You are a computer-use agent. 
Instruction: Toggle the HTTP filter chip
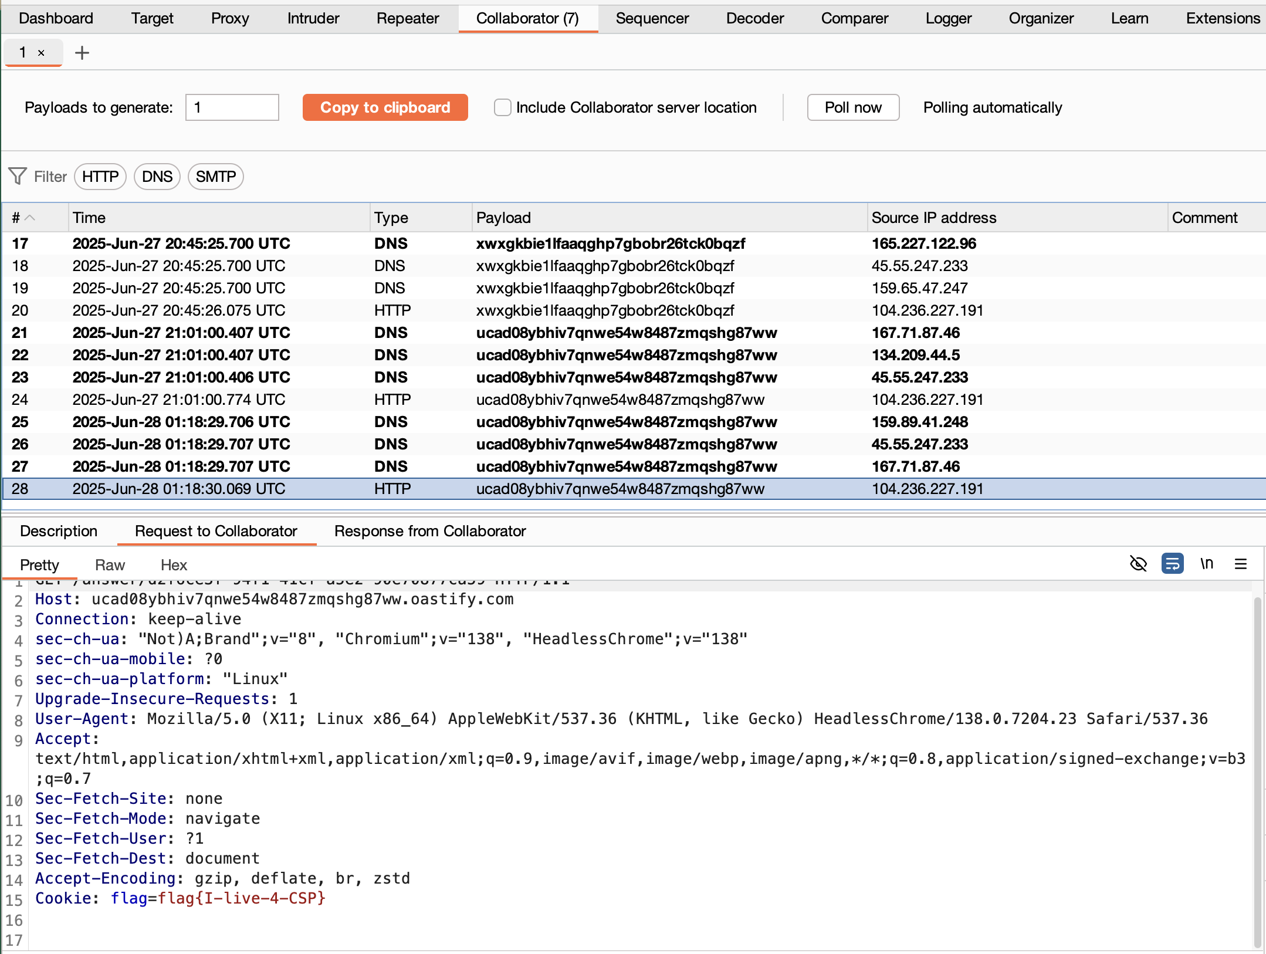coord(100,177)
